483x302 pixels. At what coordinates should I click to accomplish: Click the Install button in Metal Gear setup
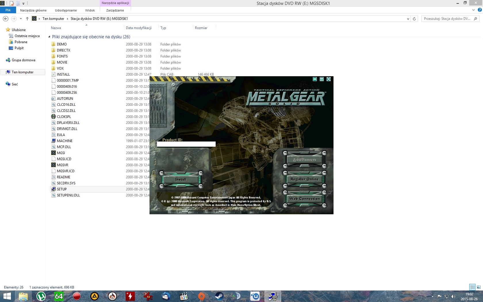point(181,179)
